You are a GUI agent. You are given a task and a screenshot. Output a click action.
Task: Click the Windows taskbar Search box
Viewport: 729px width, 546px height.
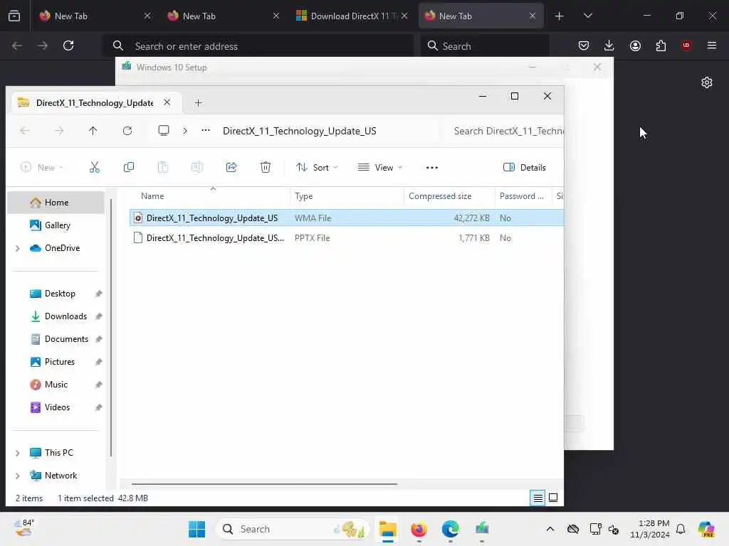pyautogui.click(x=293, y=529)
